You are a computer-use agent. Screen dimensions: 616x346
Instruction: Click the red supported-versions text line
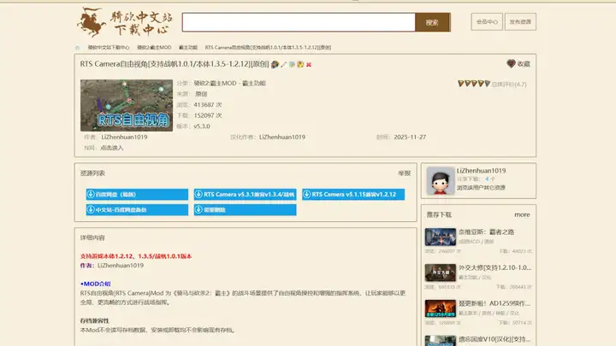pos(136,256)
